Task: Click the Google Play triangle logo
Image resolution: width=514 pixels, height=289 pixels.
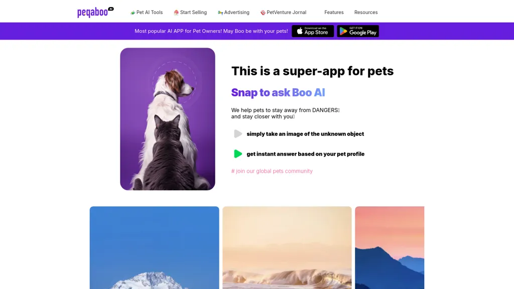Action: (343, 31)
